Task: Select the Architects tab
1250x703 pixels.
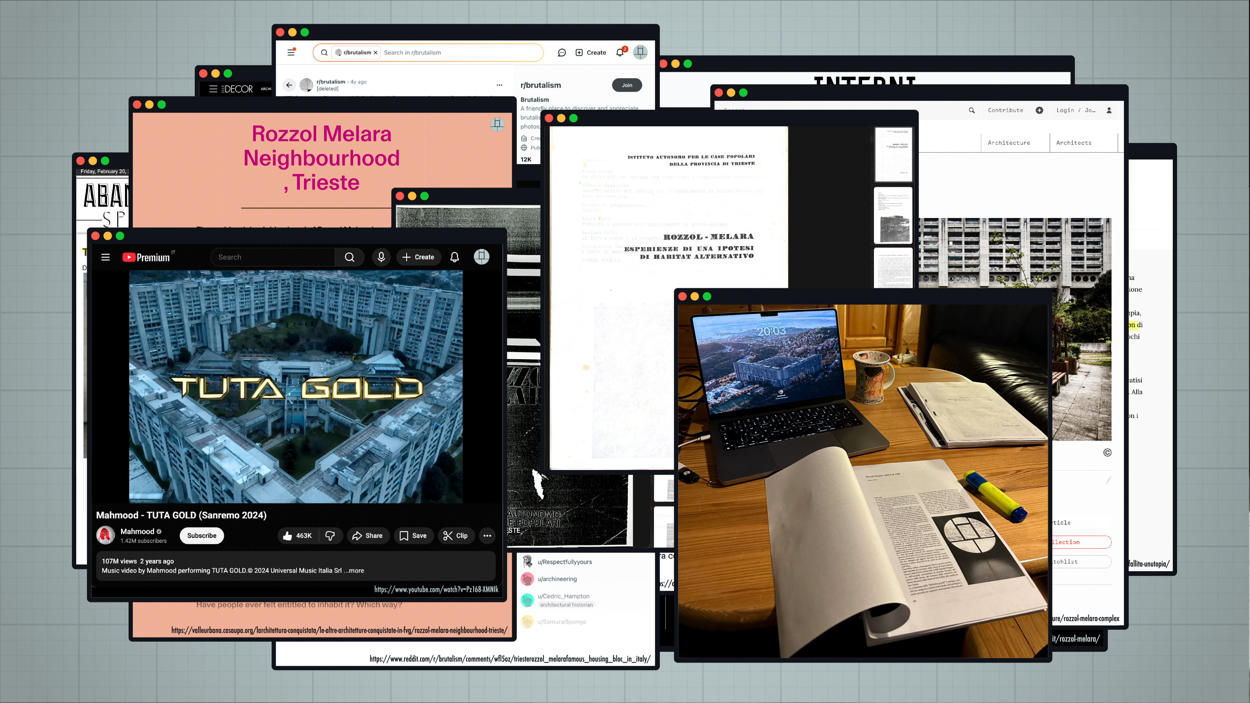Action: click(1073, 143)
